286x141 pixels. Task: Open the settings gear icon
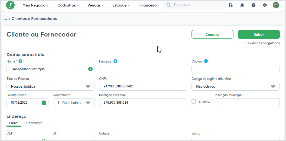(x=265, y=5)
